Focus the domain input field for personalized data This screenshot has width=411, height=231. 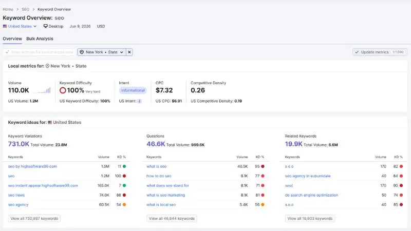pos(40,52)
